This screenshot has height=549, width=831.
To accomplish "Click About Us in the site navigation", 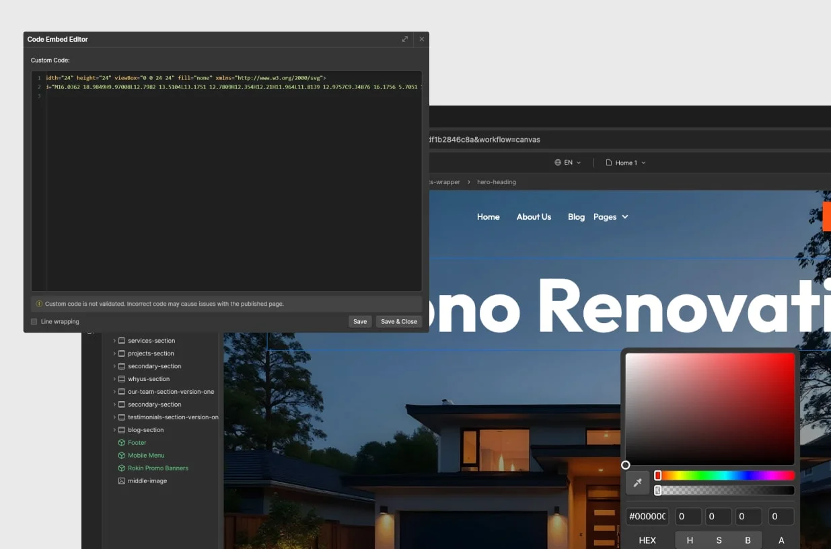I will pyautogui.click(x=534, y=216).
